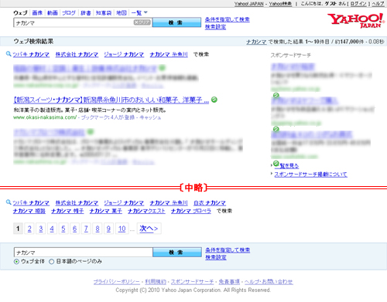Switch to the 動画 search tab
Viewport: 387px width, 302px height.
click(x=53, y=12)
